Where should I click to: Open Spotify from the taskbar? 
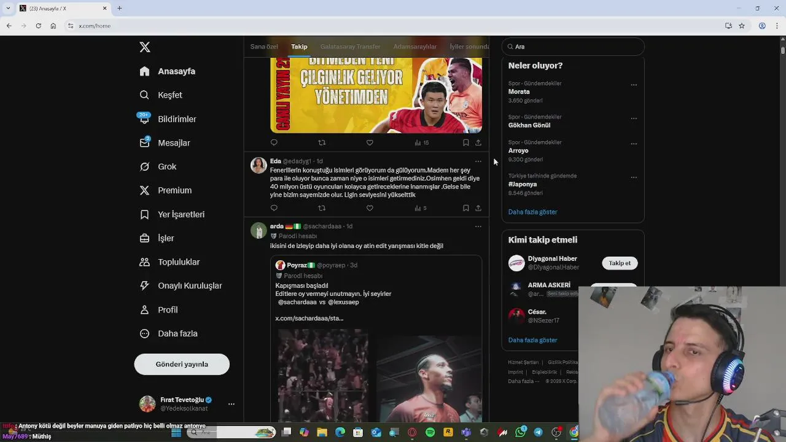(x=430, y=433)
